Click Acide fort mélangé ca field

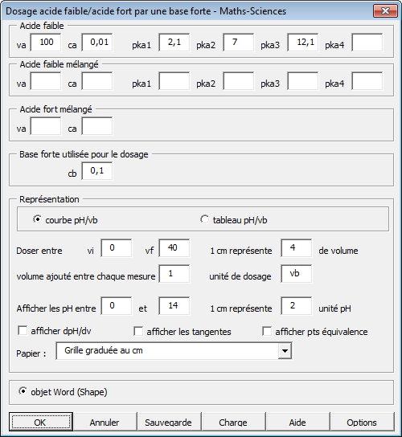pyautogui.click(x=97, y=126)
